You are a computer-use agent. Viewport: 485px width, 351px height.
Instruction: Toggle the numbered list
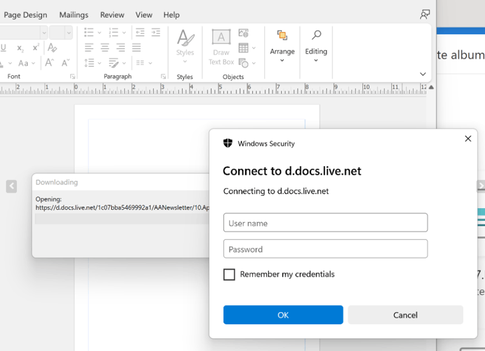(113, 32)
